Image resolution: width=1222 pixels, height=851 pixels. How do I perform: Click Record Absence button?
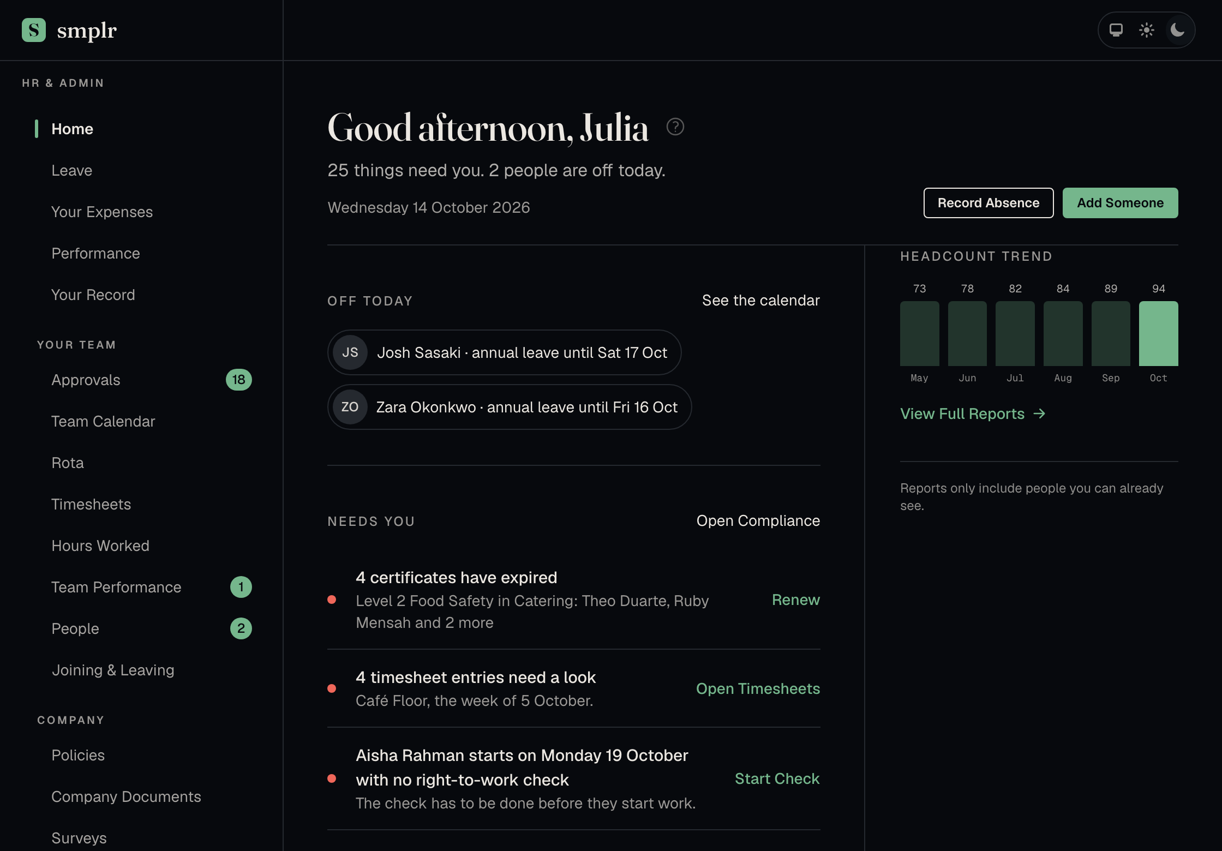click(x=989, y=203)
